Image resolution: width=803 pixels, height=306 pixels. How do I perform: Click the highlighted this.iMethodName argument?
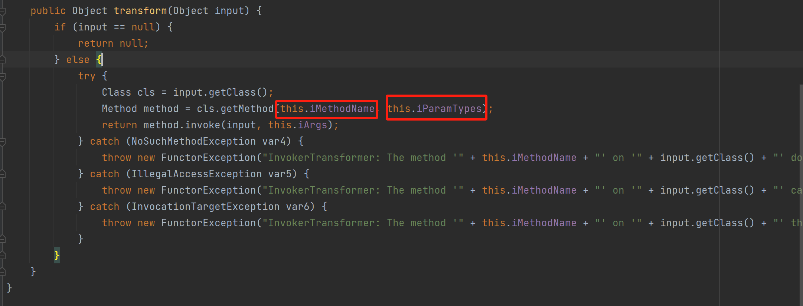click(x=327, y=109)
